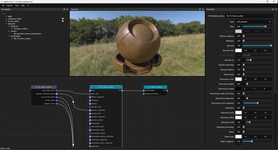
Task: Open the Type surfaceshader dropdown
Action: coord(254,22)
